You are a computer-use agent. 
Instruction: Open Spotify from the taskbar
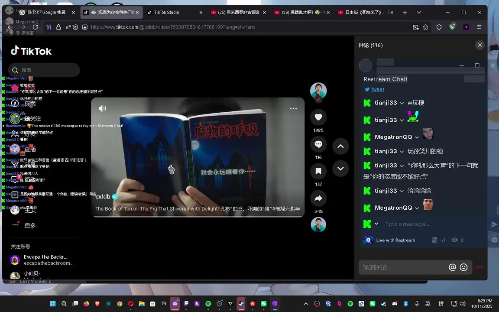(208, 304)
